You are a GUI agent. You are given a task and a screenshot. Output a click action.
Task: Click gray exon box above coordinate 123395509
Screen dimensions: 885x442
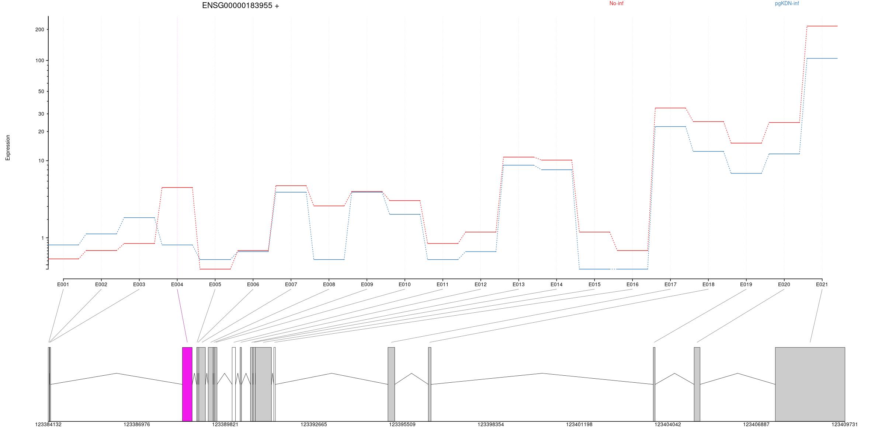click(391, 384)
